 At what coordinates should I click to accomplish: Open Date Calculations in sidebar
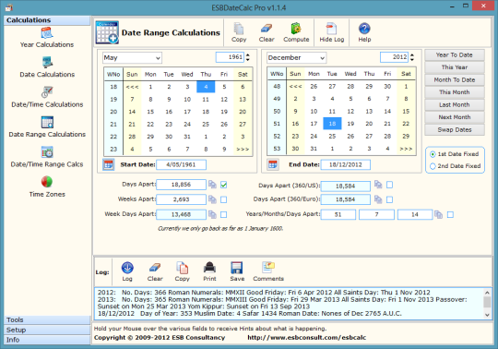[x=47, y=67]
